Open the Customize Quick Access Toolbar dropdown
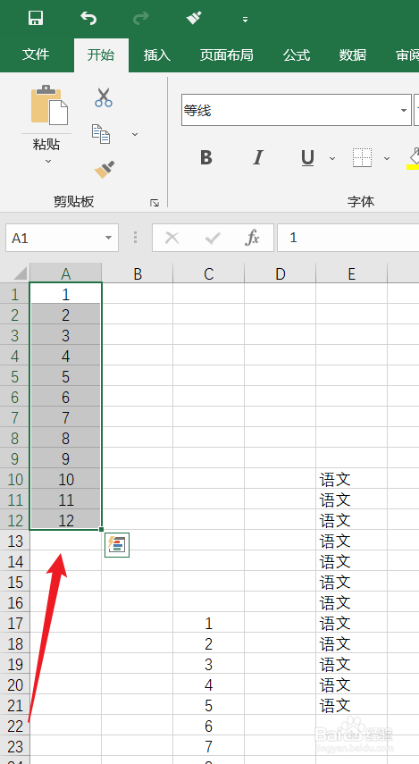419x764 pixels. [245, 20]
